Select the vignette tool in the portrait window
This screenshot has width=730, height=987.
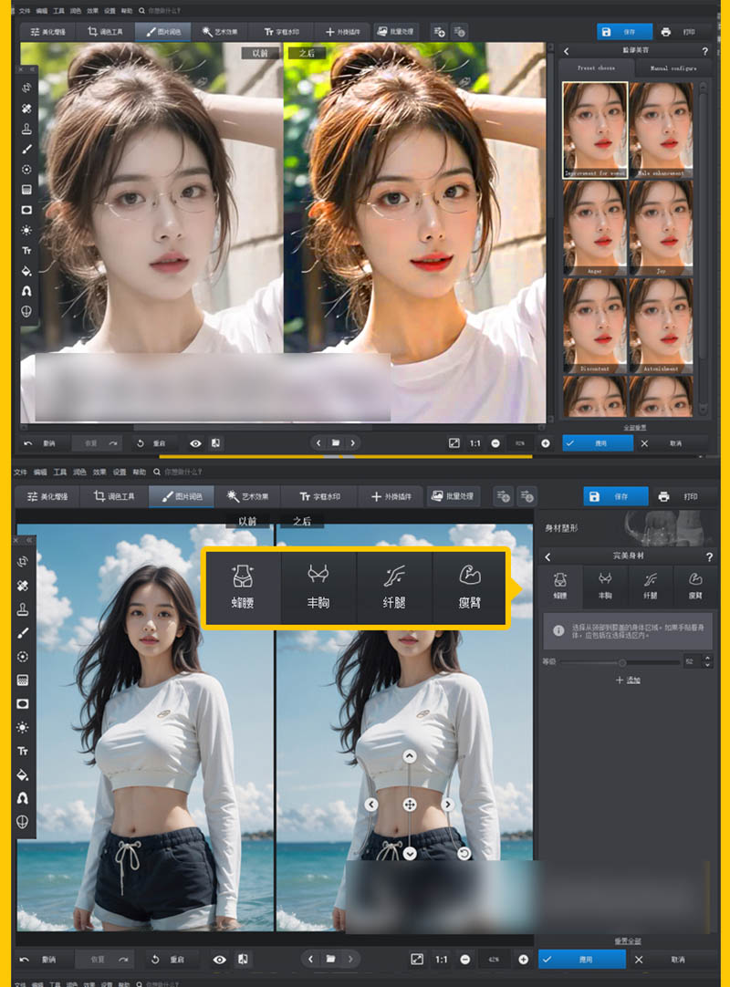(26, 210)
